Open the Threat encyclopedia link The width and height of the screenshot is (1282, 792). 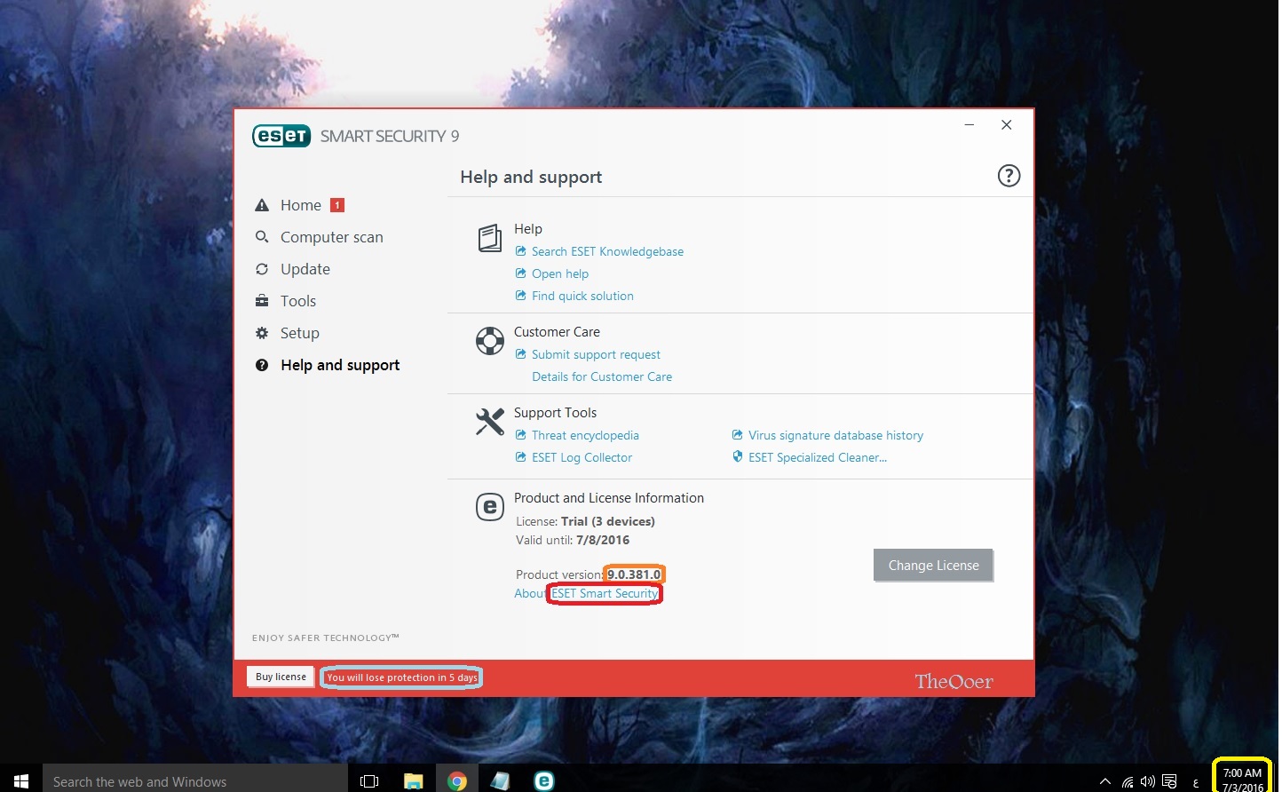585,435
